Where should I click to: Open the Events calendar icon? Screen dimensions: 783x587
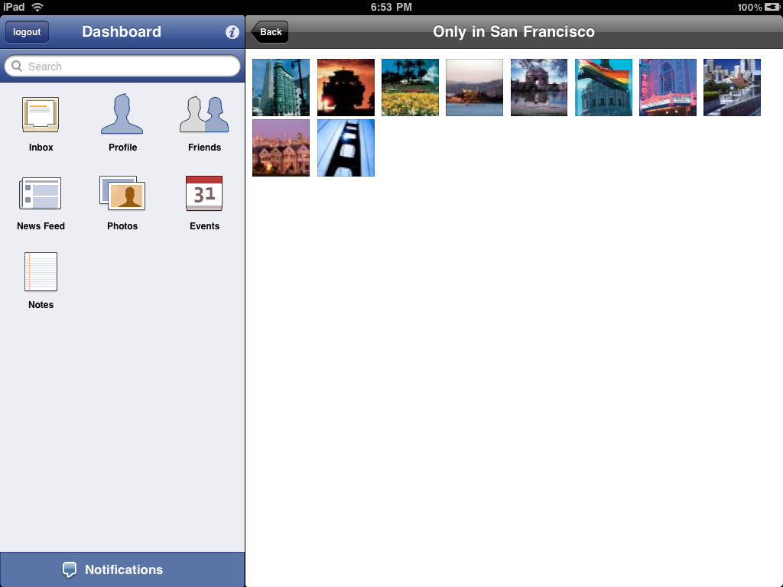204,193
